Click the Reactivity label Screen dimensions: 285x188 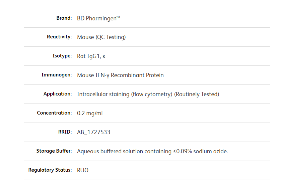[x=59, y=37]
